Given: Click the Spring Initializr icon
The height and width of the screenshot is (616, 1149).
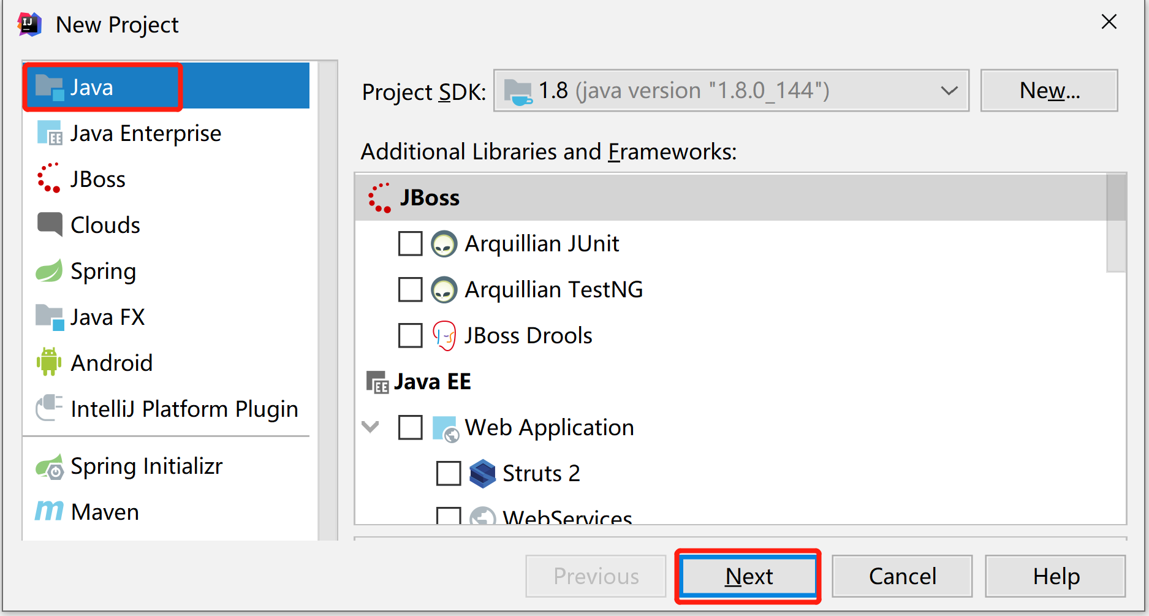Looking at the screenshot, I should (x=50, y=467).
